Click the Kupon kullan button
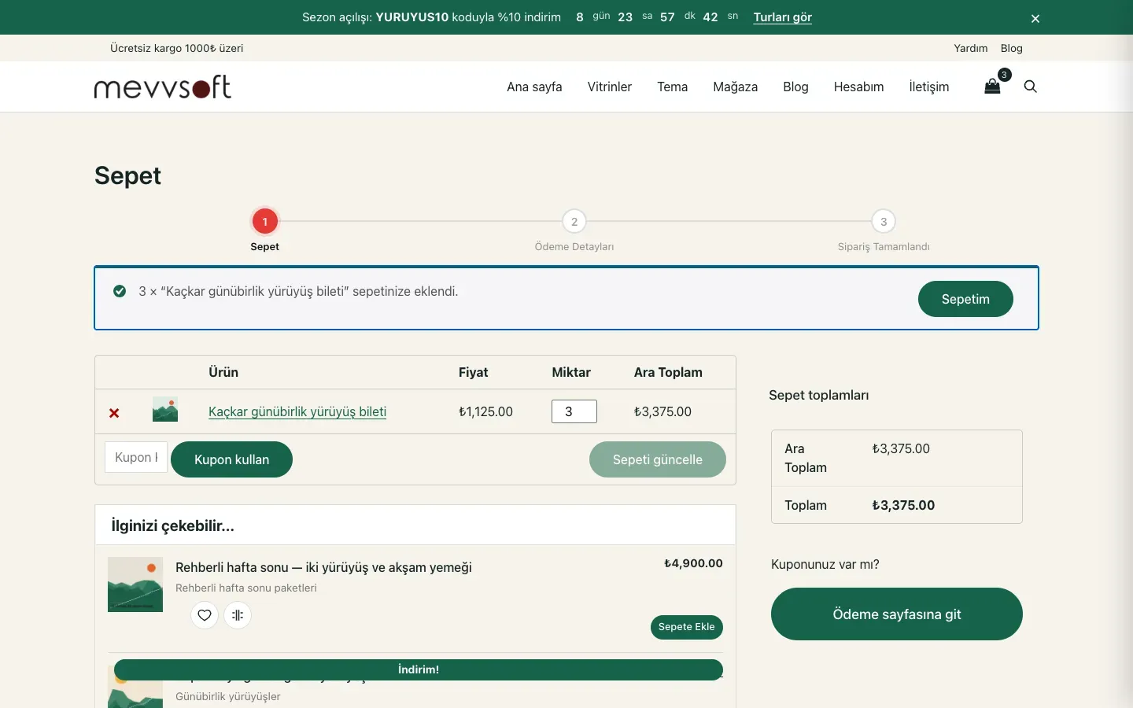1133x708 pixels. click(x=231, y=459)
